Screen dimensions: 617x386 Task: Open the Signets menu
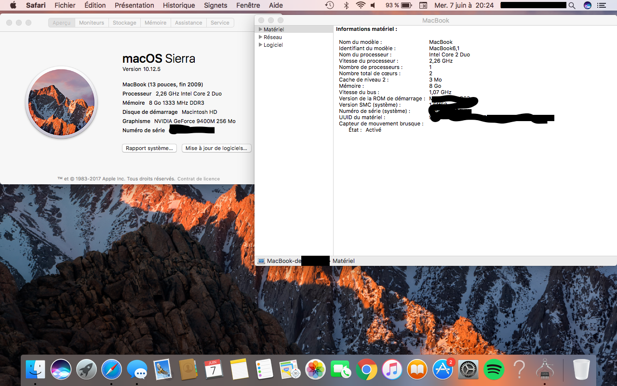[x=215, y=5]
